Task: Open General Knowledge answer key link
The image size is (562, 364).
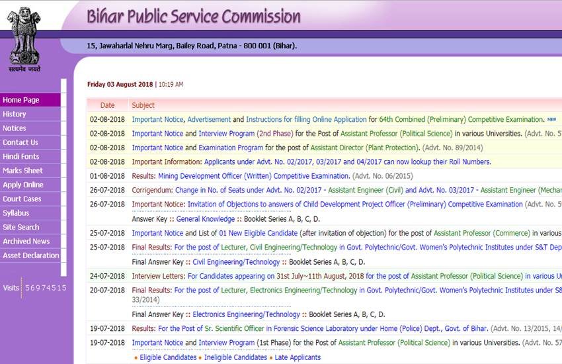Action: pyautogui.click(x=205, y=219)
